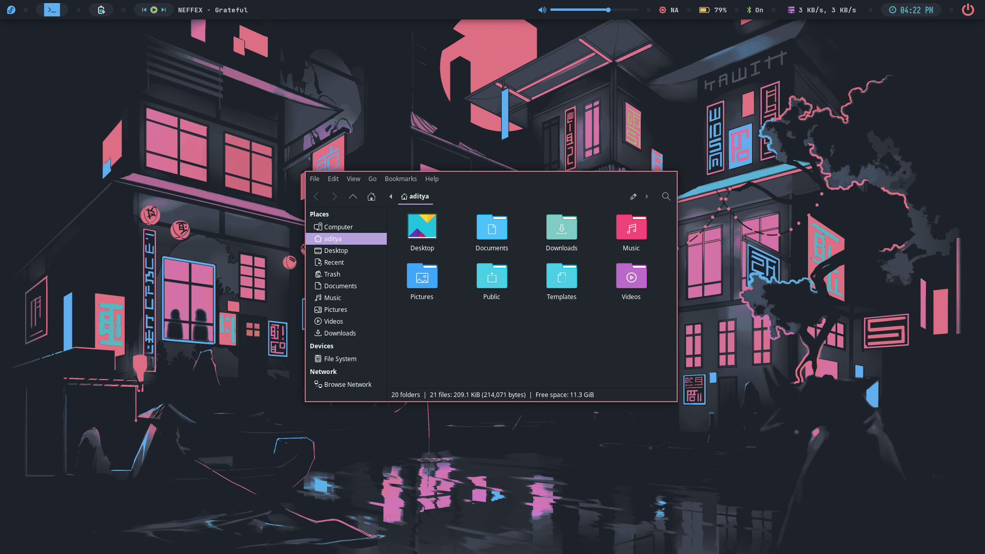Click the brightness indicator labeled NA
985x554 pixels.
coord(668,10)
